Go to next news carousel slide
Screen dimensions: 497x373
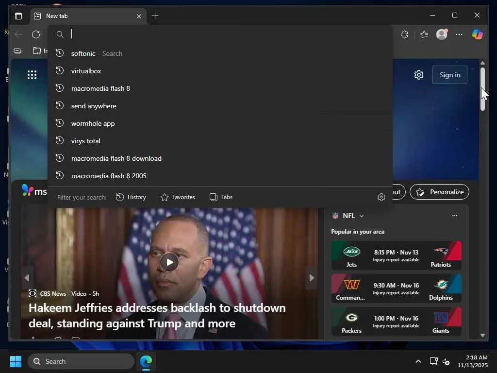[312, 278]
